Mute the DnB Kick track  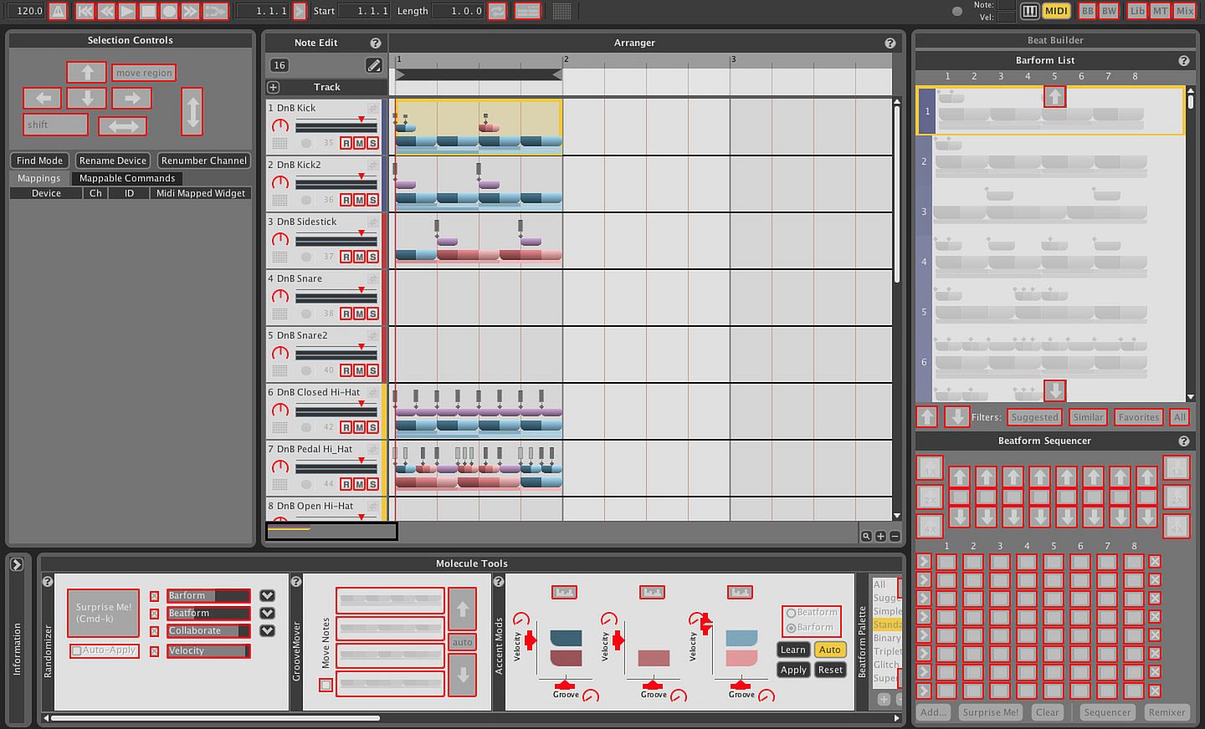[359, 143]
